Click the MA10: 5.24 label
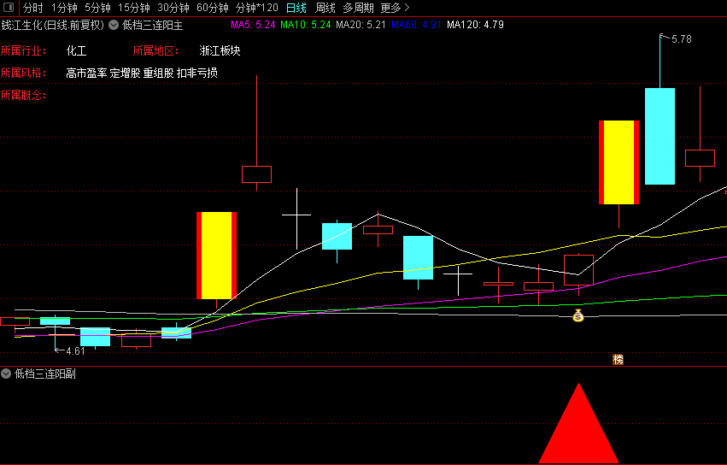 pyautogui.click(x=306, y=25)
